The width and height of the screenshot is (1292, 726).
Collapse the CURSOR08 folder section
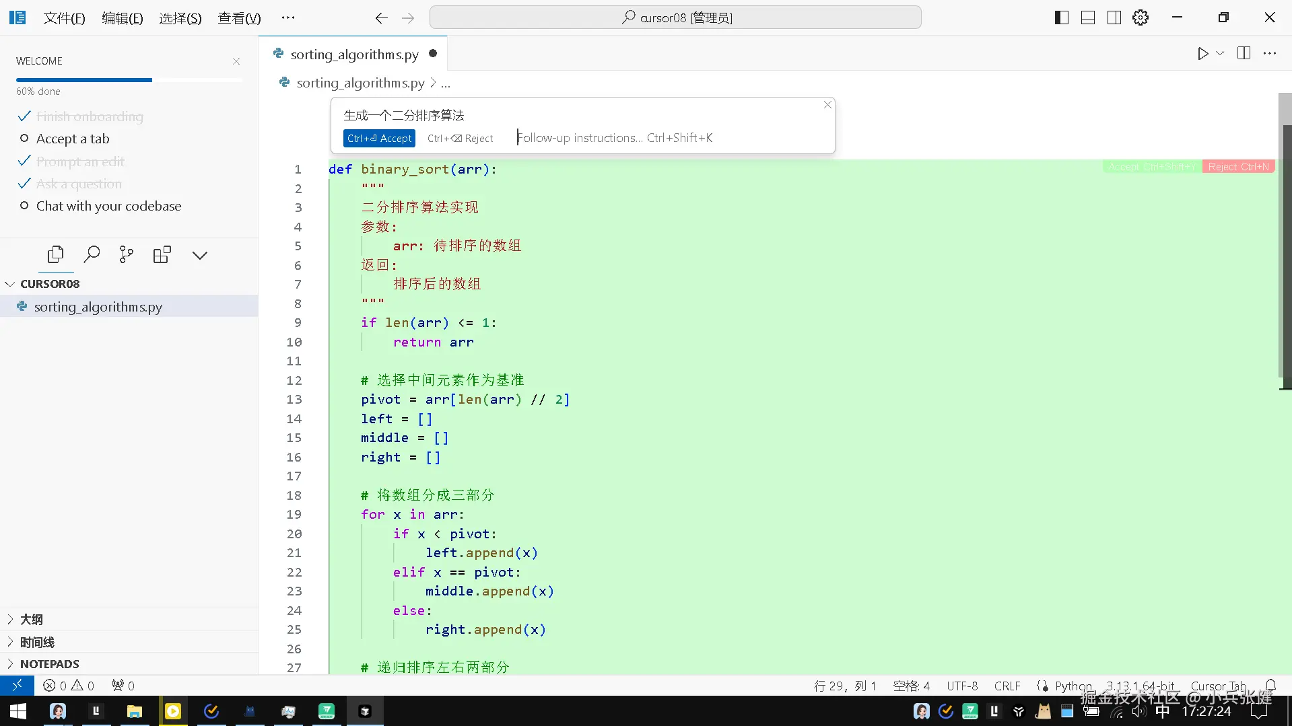tap(129, 284)
